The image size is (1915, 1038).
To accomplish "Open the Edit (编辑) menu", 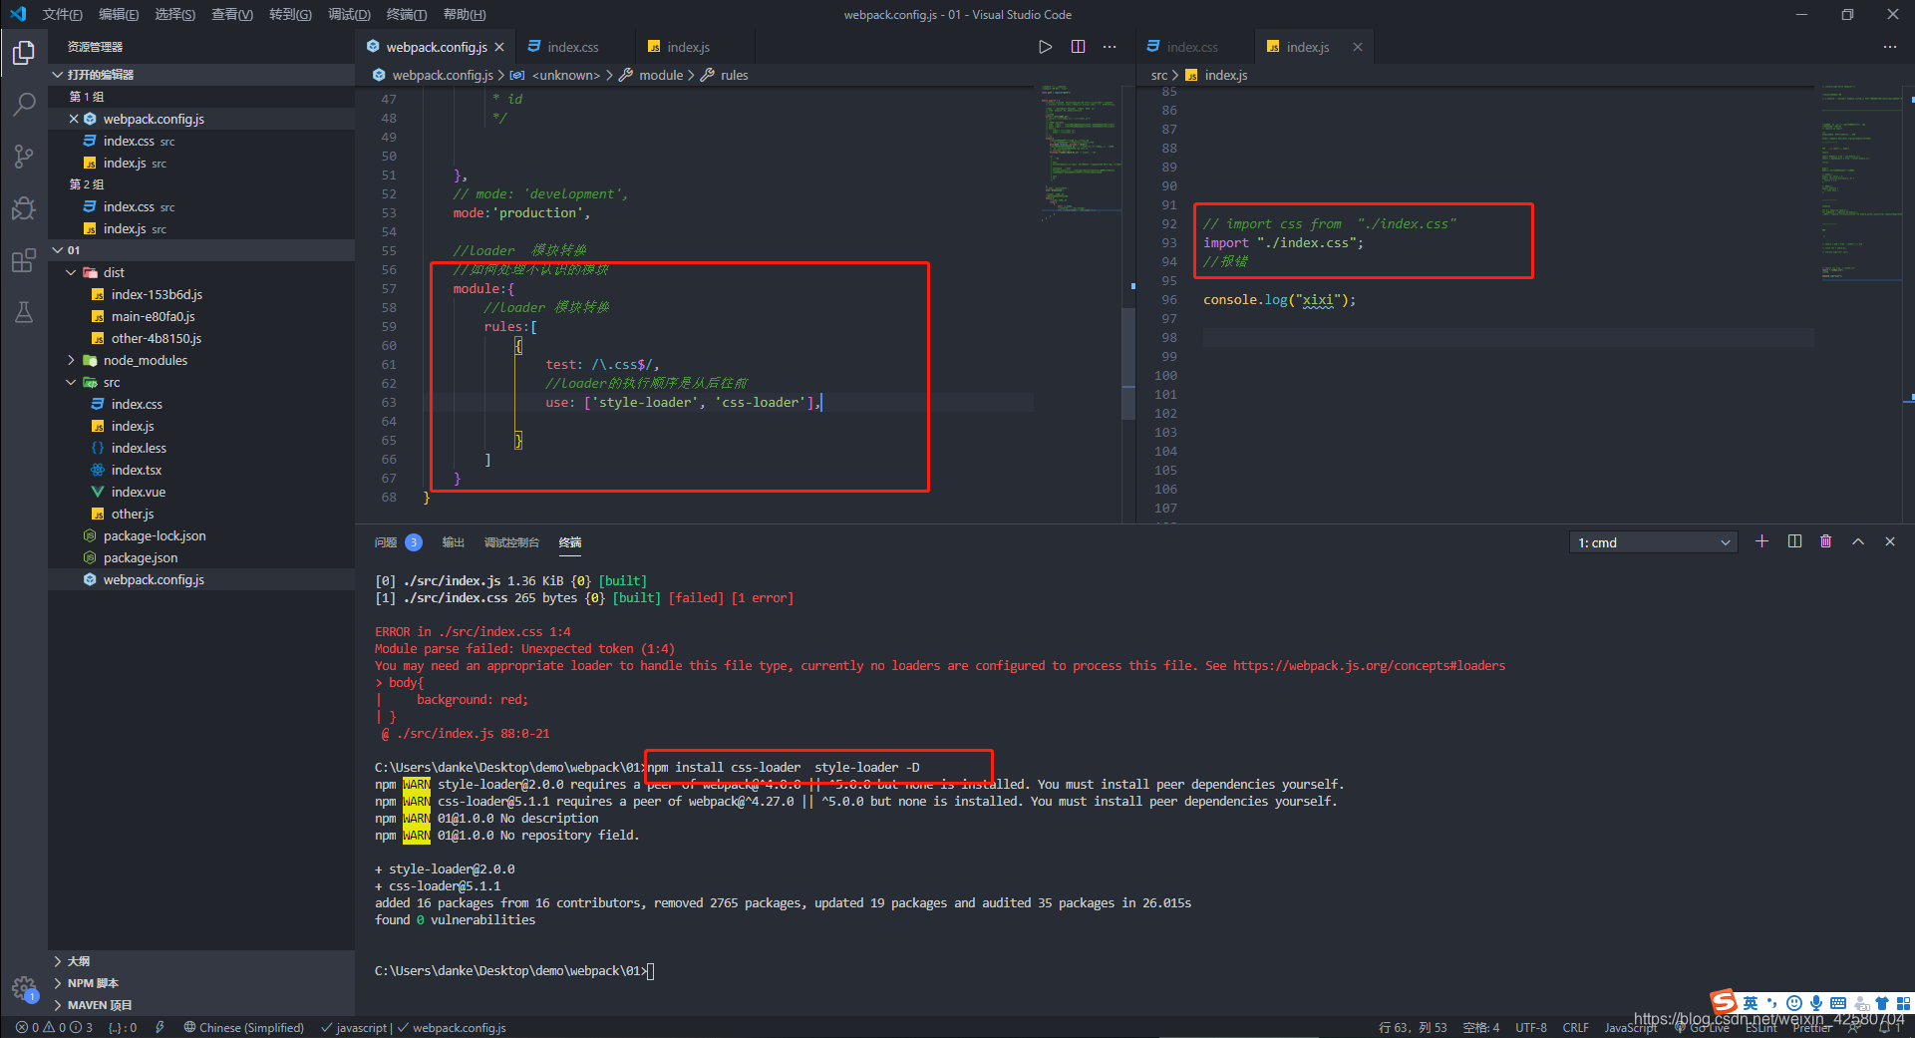I will [x=119, y=14].
